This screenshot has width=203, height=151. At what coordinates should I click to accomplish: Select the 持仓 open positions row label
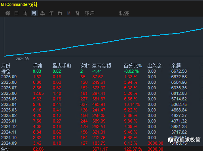(x=6, y=71)
